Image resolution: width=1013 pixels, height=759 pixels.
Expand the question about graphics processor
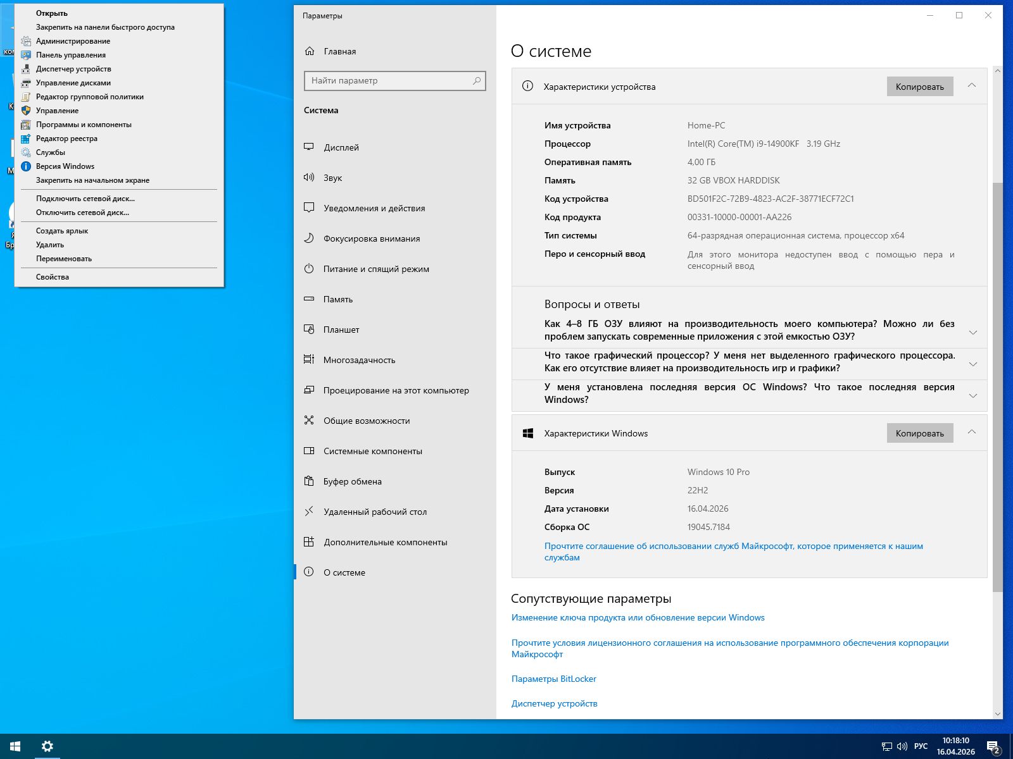[x=972, y=364]
